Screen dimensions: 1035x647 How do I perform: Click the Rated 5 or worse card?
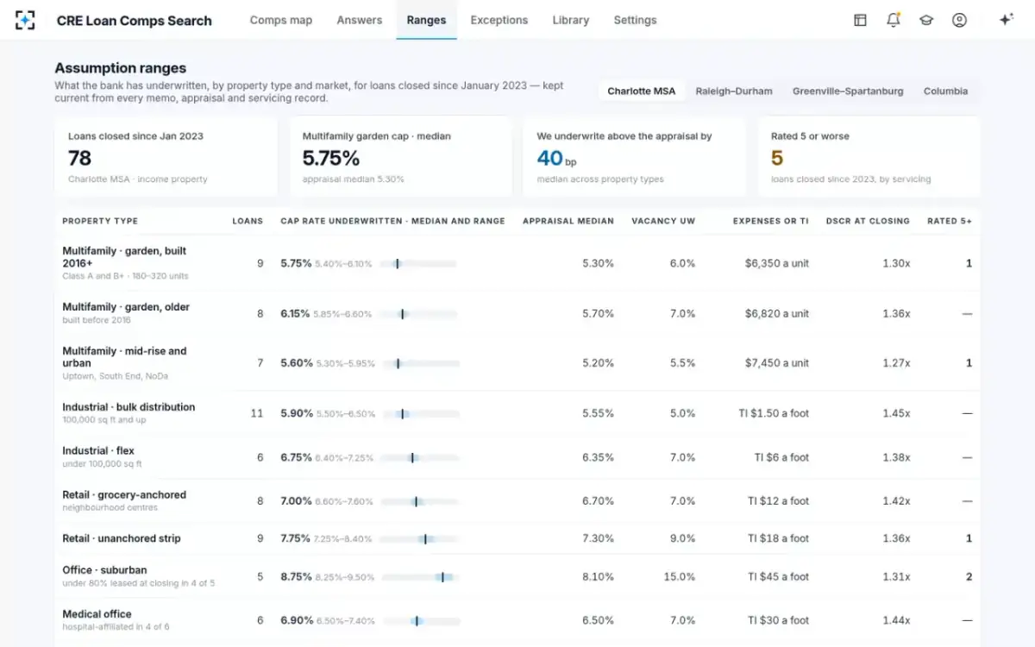click(869, 157)
